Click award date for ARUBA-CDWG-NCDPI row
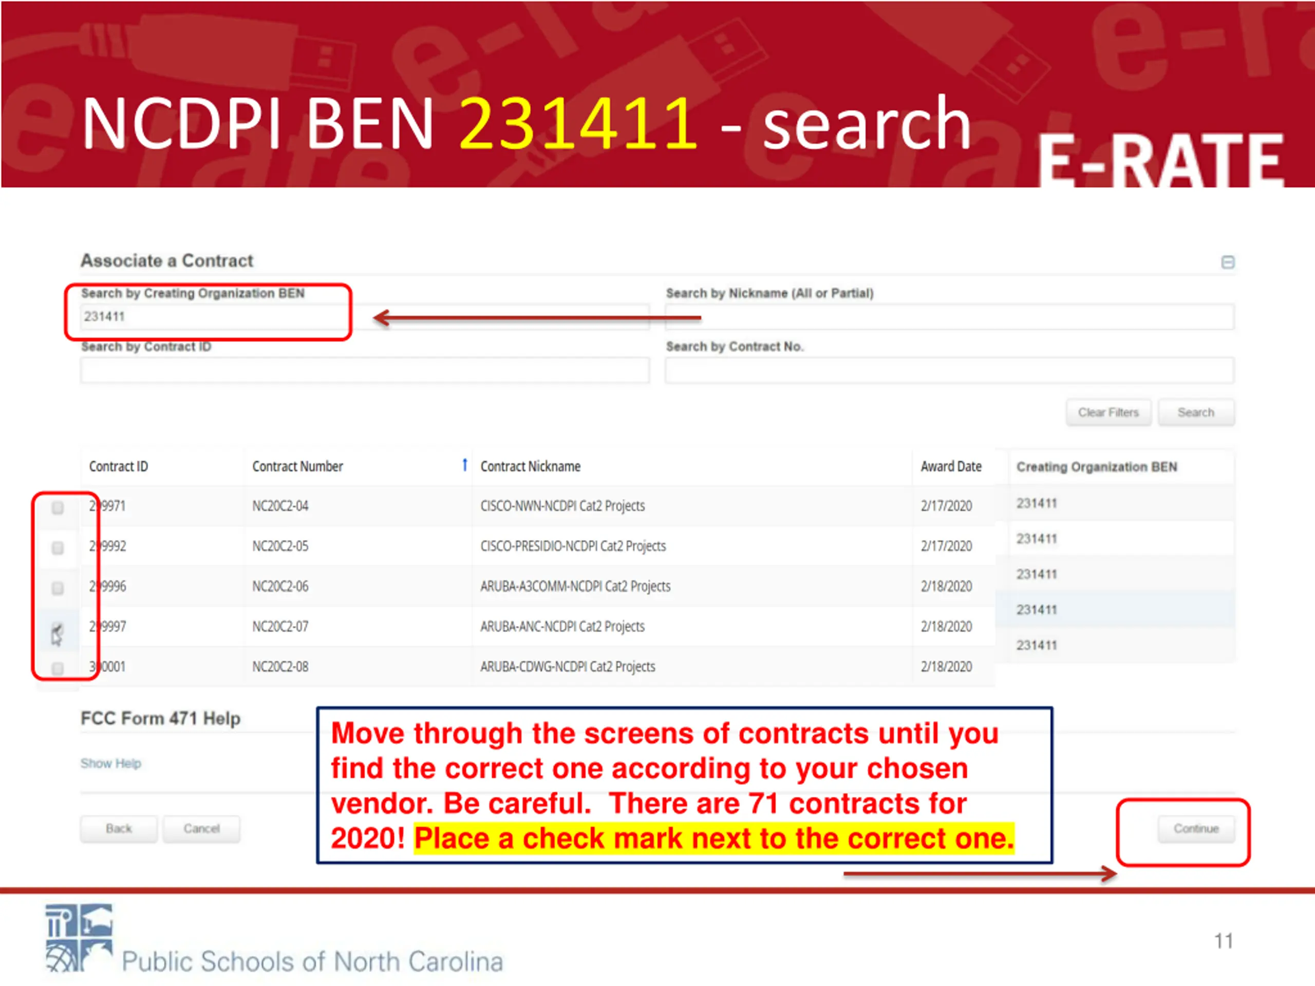This screenshot has width=1315, height=986. (946, 667)
